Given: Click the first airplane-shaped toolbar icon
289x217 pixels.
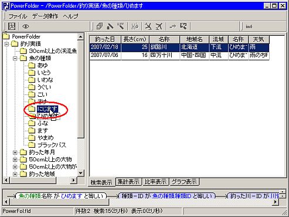Looking at the screenshot, I should tap(148, 26).
